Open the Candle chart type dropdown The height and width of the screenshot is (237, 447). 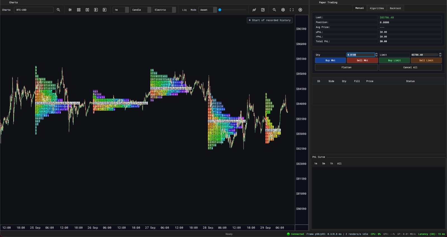point(141,10)
